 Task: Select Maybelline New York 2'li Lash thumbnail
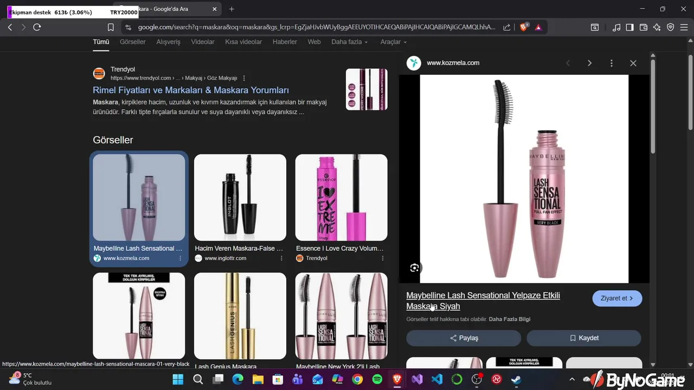coord(342,316)
